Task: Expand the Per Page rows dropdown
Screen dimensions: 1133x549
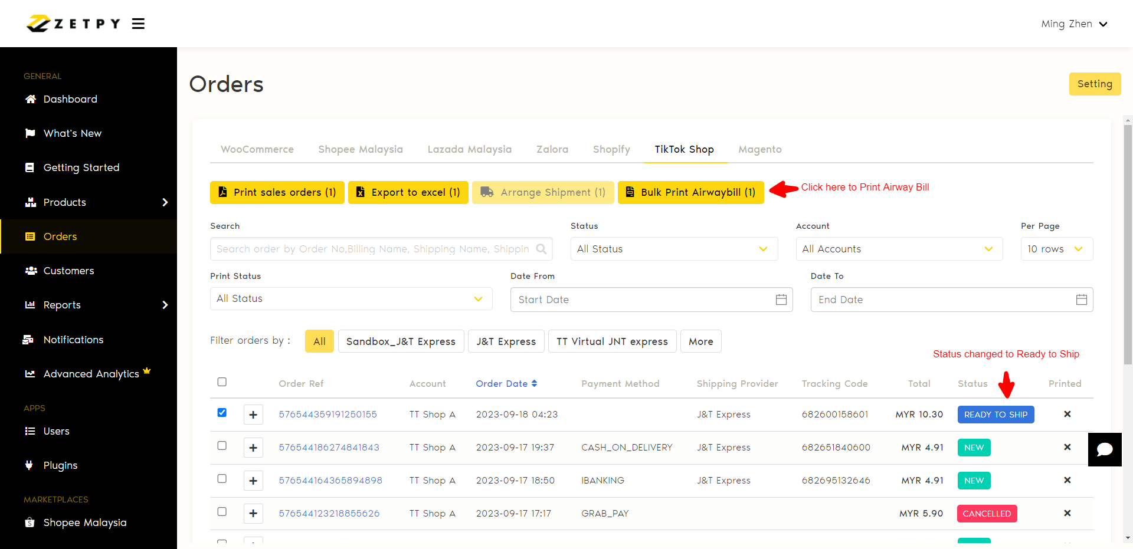Action: click(x=1056, y=249)
